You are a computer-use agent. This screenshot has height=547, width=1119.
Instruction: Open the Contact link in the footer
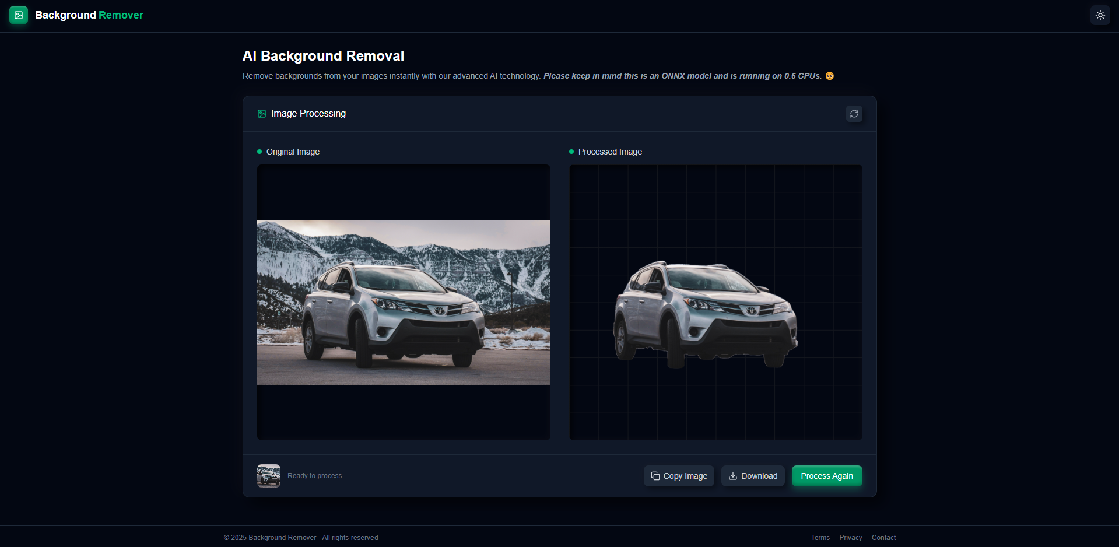point(883,537)
